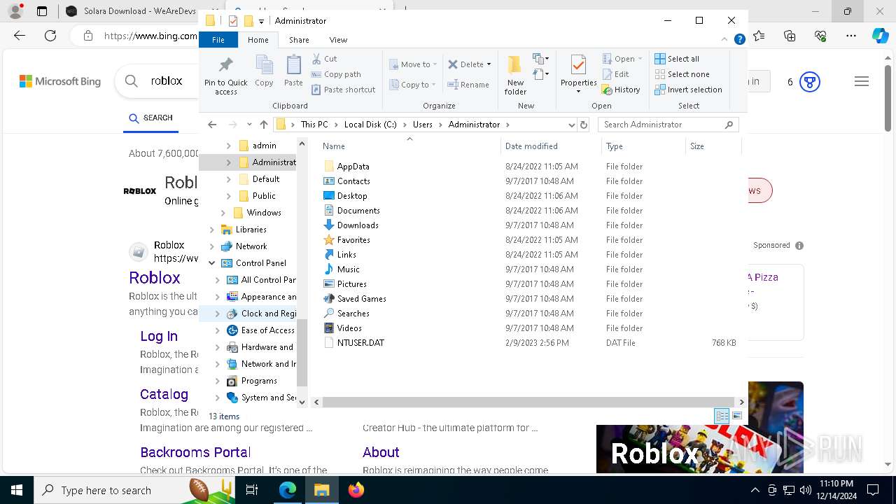
Task: Expand the address bar history dropdown
Action: (572, 125)
